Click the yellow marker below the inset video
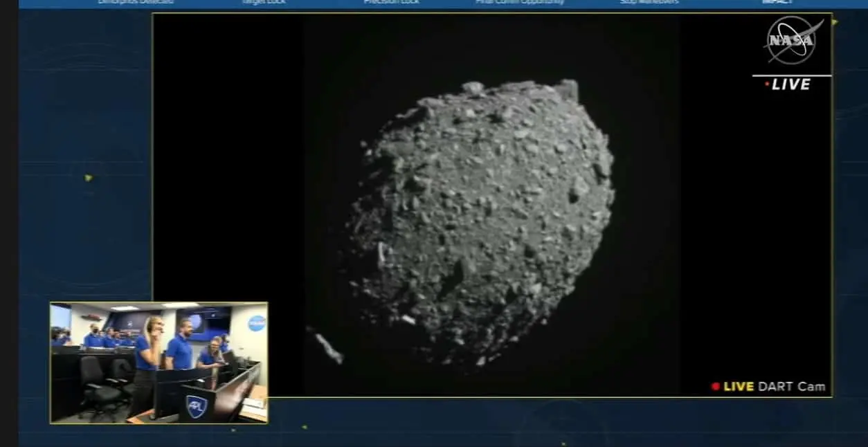Viewport: 868px width, 447px height. click(304, 427)
